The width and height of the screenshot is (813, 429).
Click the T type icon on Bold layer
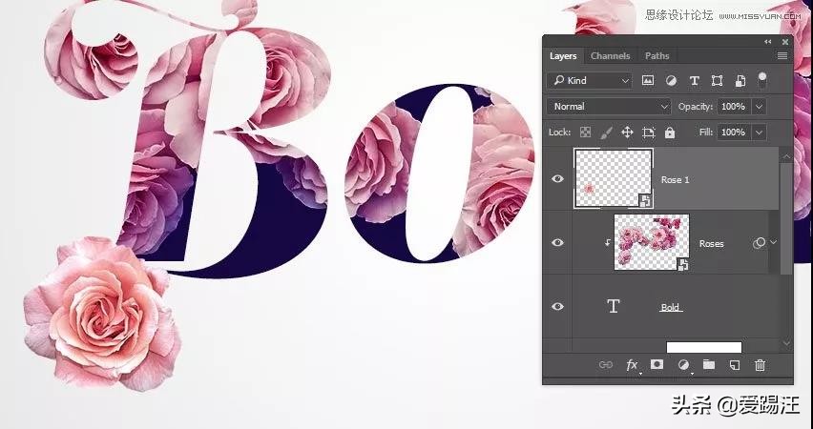point(614,306)
